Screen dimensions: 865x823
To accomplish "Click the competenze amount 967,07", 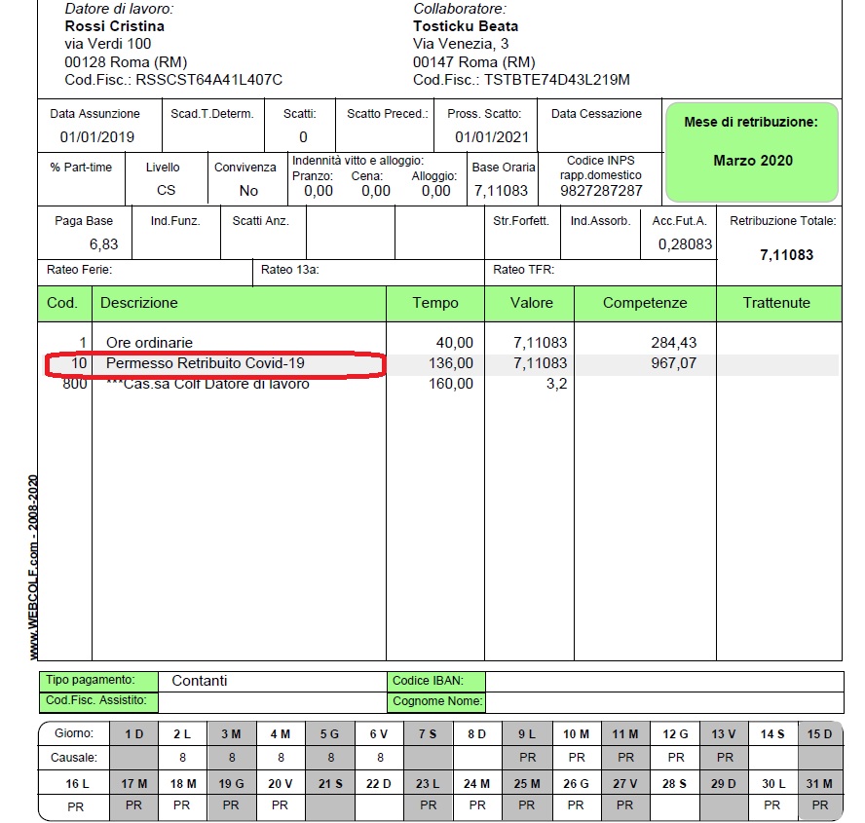I will pos(673,363).
